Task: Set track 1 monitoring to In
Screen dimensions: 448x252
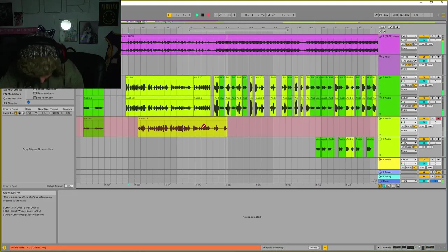Action: (x=403, y=44)
